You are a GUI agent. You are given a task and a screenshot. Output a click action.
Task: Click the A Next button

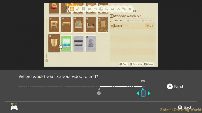175,87
